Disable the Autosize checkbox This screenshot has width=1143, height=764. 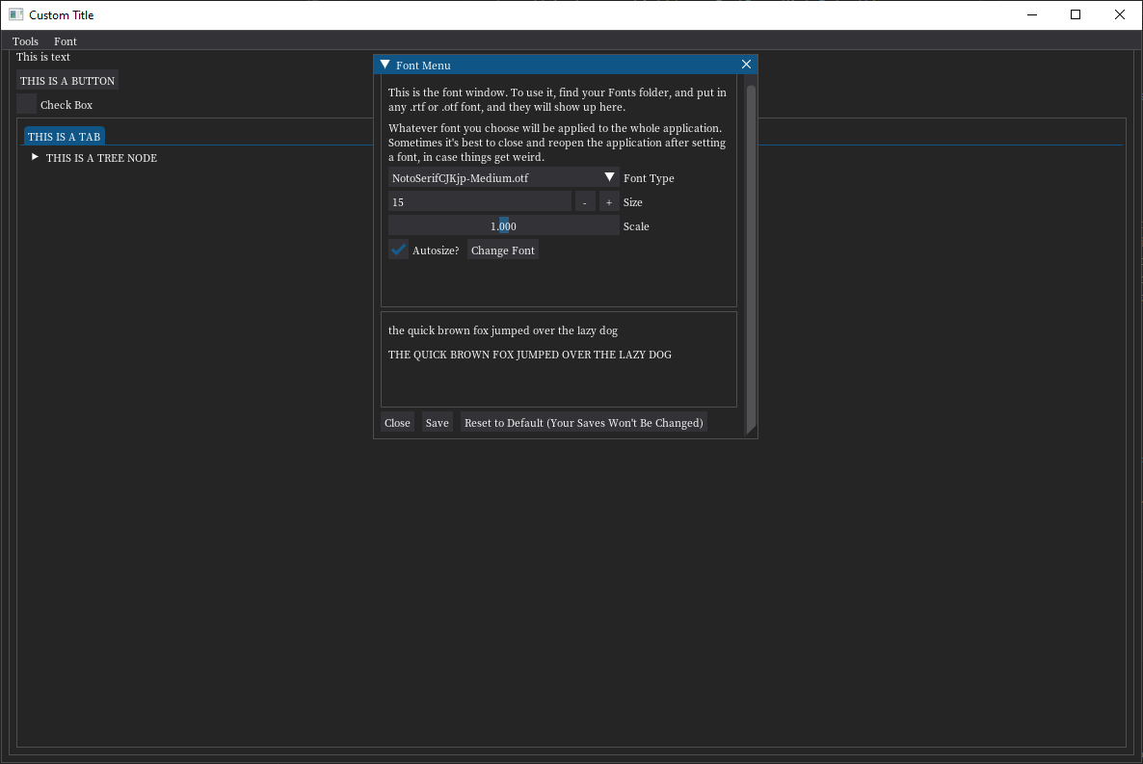398,249
